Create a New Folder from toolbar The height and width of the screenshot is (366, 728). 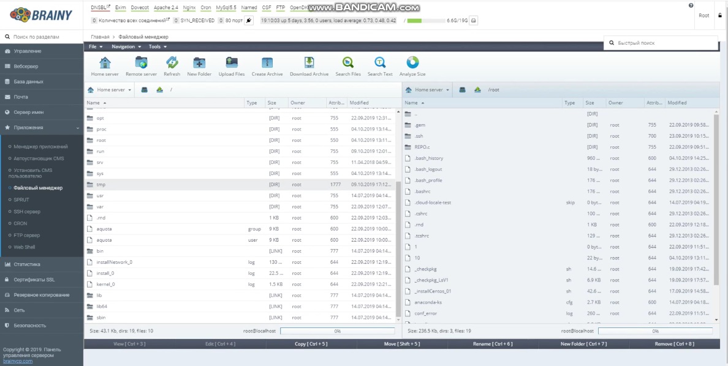point(199,63)
